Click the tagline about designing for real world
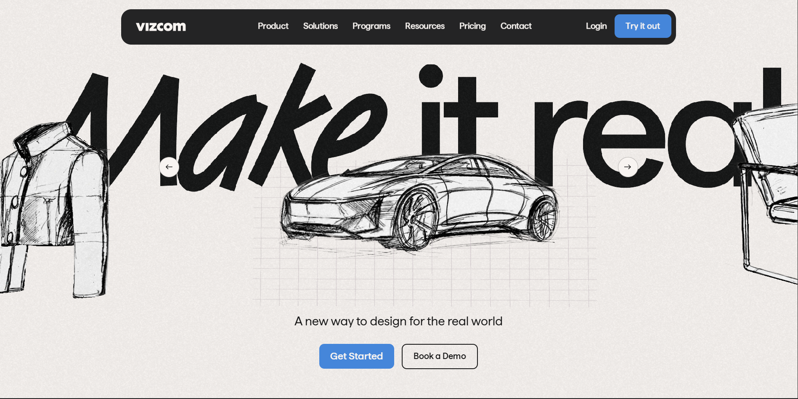The image size is (798, 399). pos(398,321)
